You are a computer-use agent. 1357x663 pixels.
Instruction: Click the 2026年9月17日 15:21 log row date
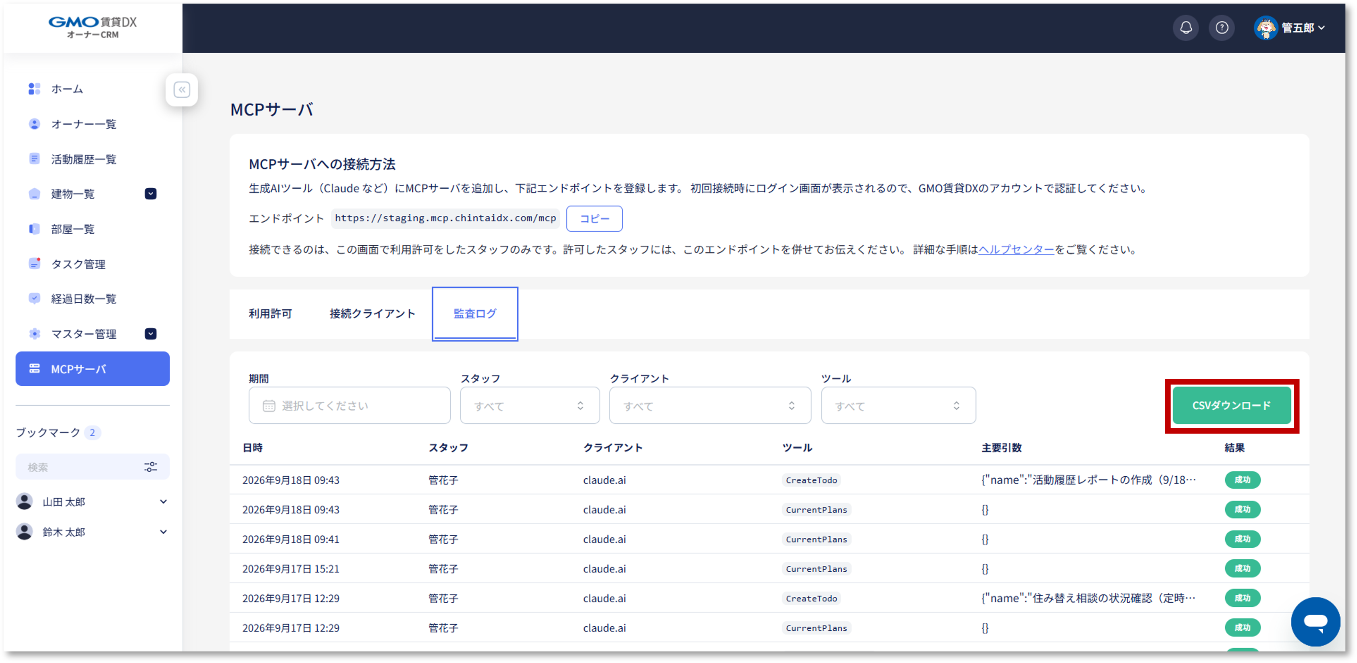coord(291,569)
